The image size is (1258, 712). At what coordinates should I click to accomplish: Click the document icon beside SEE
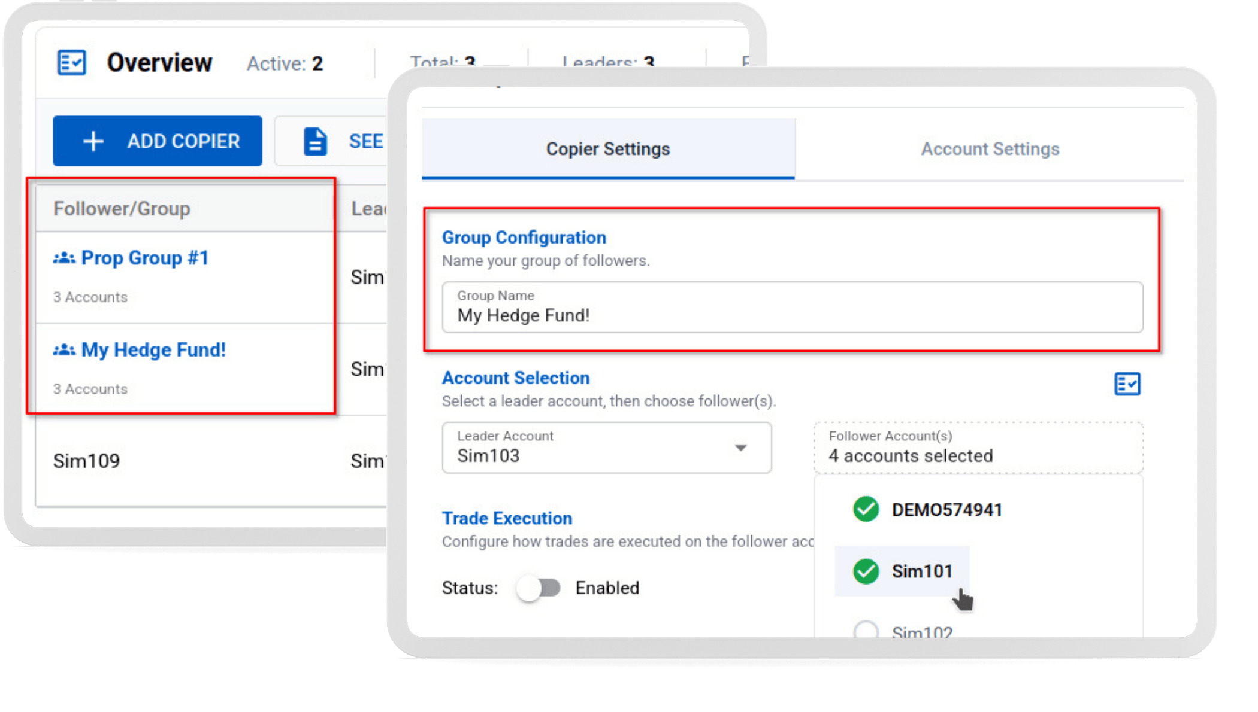[315, 141]
